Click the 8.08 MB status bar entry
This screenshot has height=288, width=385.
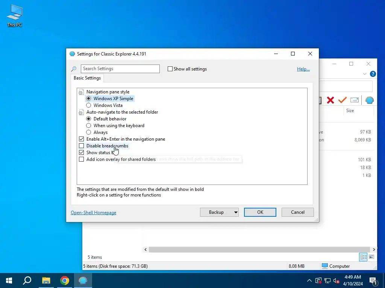(296, 266)
